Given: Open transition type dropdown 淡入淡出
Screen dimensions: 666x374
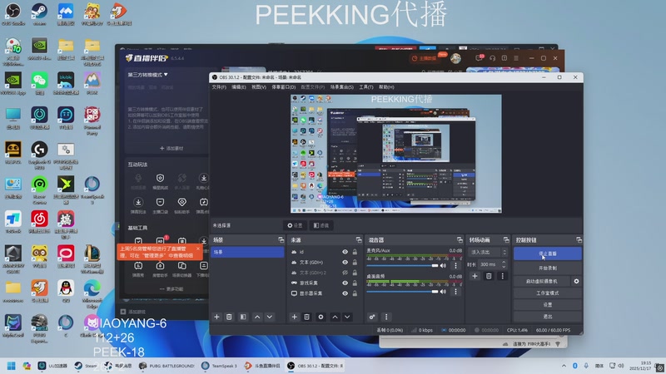Looking at the screenshot, I should [487, 252].
